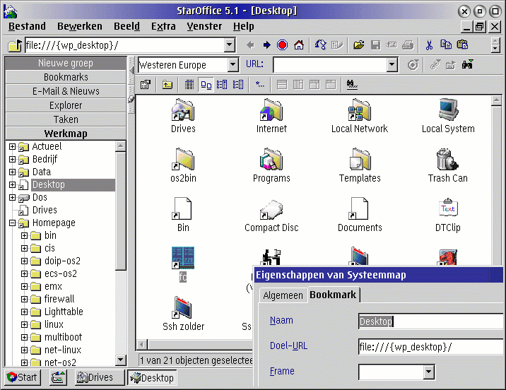The width and height of the screenshot is (506, 390).
Task: Click the scissors cut icon
Action: (429, 45)
